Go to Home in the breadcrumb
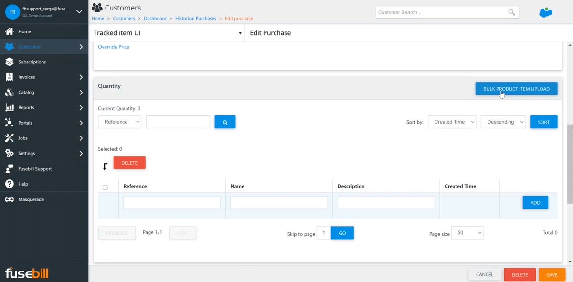This screenshot has height=282, width=573. tap(98, 18)
